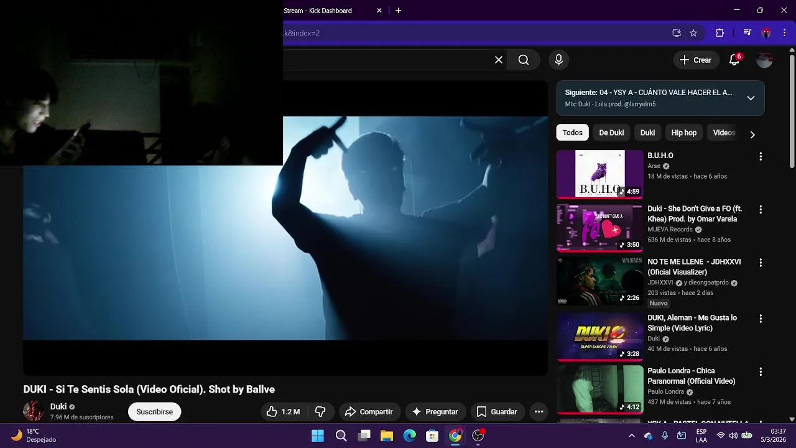The image size is (796, 448).
Task: Open the OneDrive tray icon
Action: click(x=649, y=436)
